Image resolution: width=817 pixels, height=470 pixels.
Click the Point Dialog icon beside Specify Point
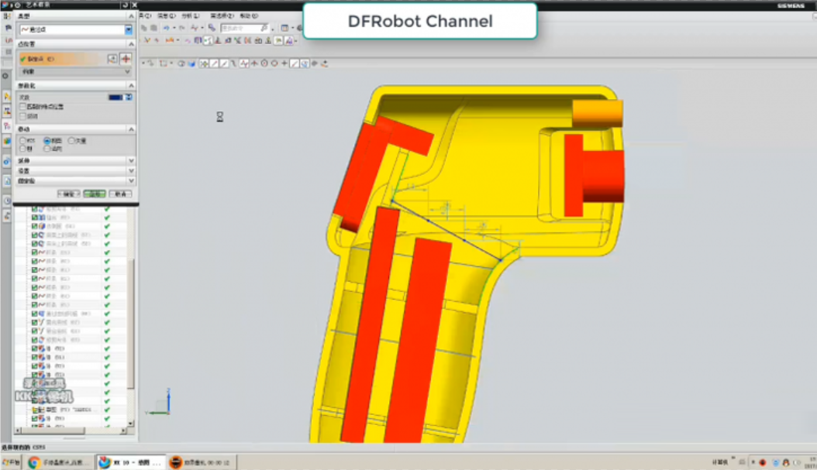point(112,59)
